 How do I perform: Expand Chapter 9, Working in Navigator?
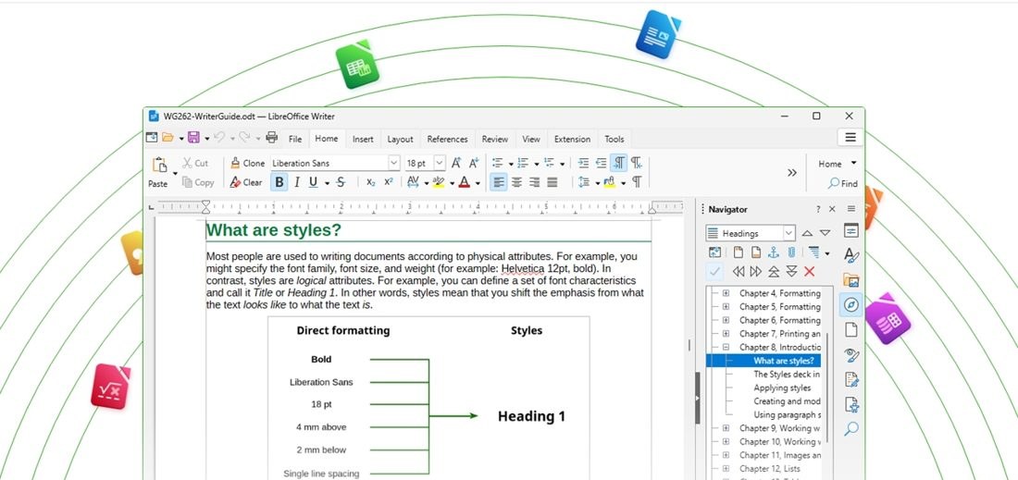726,428
